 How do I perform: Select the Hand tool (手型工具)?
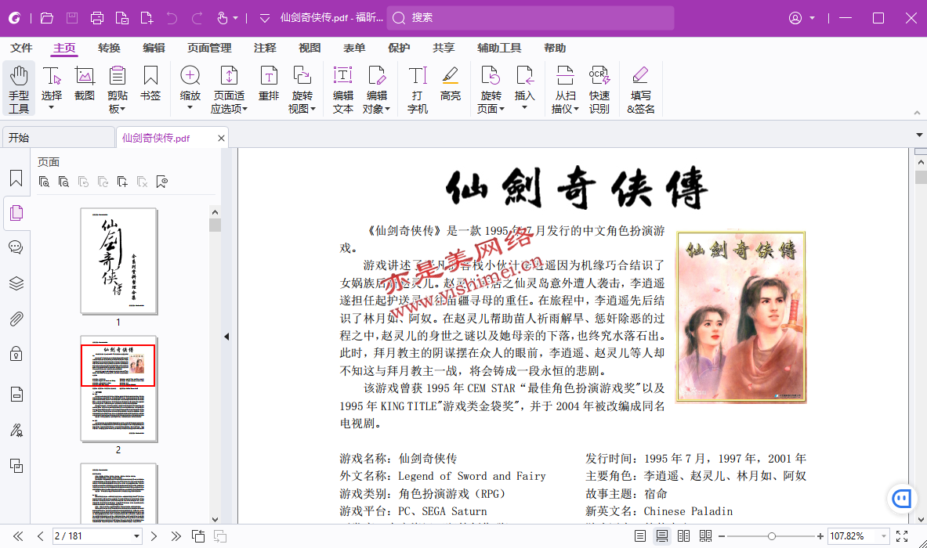(19, 88)
